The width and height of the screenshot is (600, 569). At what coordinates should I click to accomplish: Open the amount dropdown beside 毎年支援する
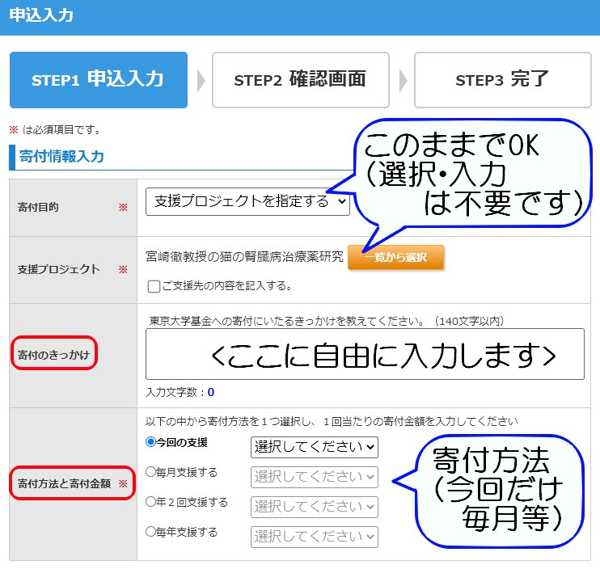315,537
